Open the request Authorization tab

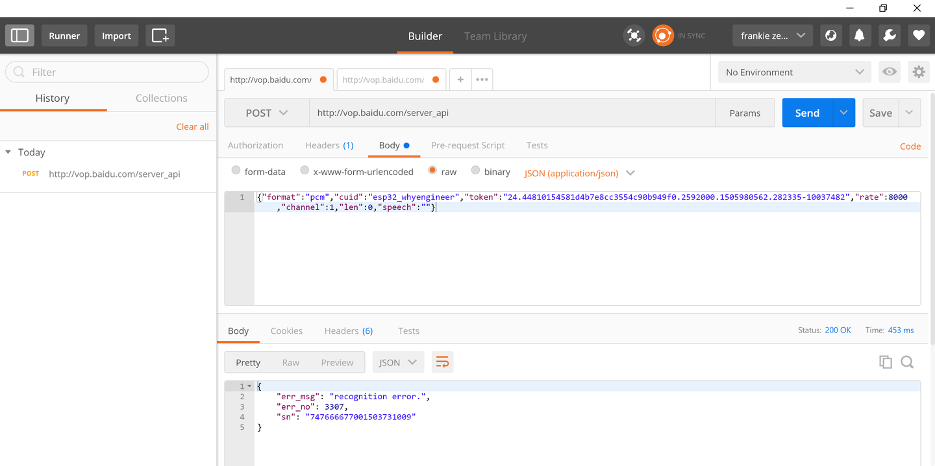255,145
